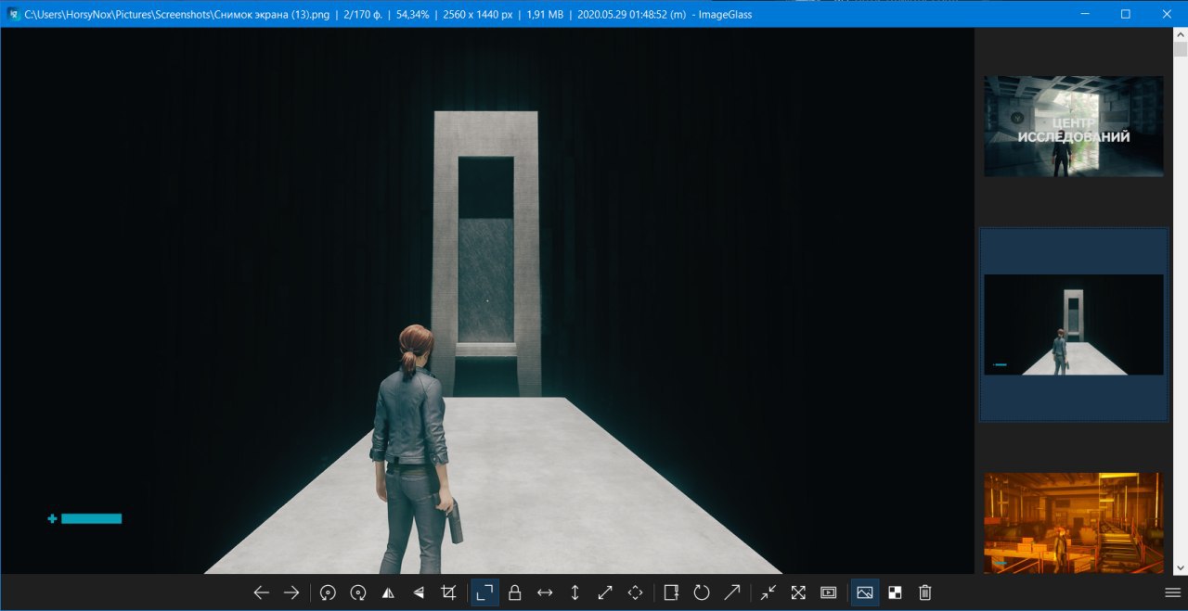Toggle auto zoom mode
Screen dimensions: 1188x611
[484, 592]
